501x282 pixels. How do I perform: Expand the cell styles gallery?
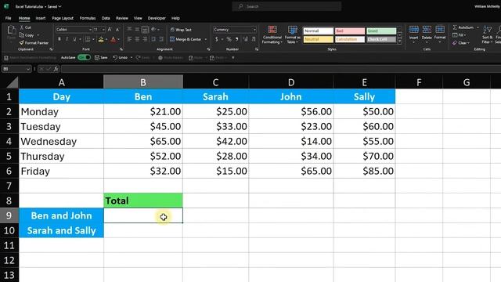click(399, 42)
